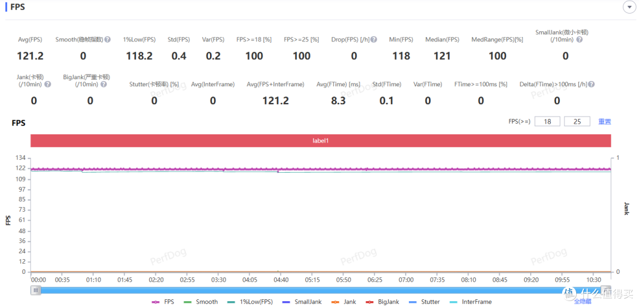
Task: Toggle Stutter series in legend
Action: pyautogui.click(x=424, y=302)
